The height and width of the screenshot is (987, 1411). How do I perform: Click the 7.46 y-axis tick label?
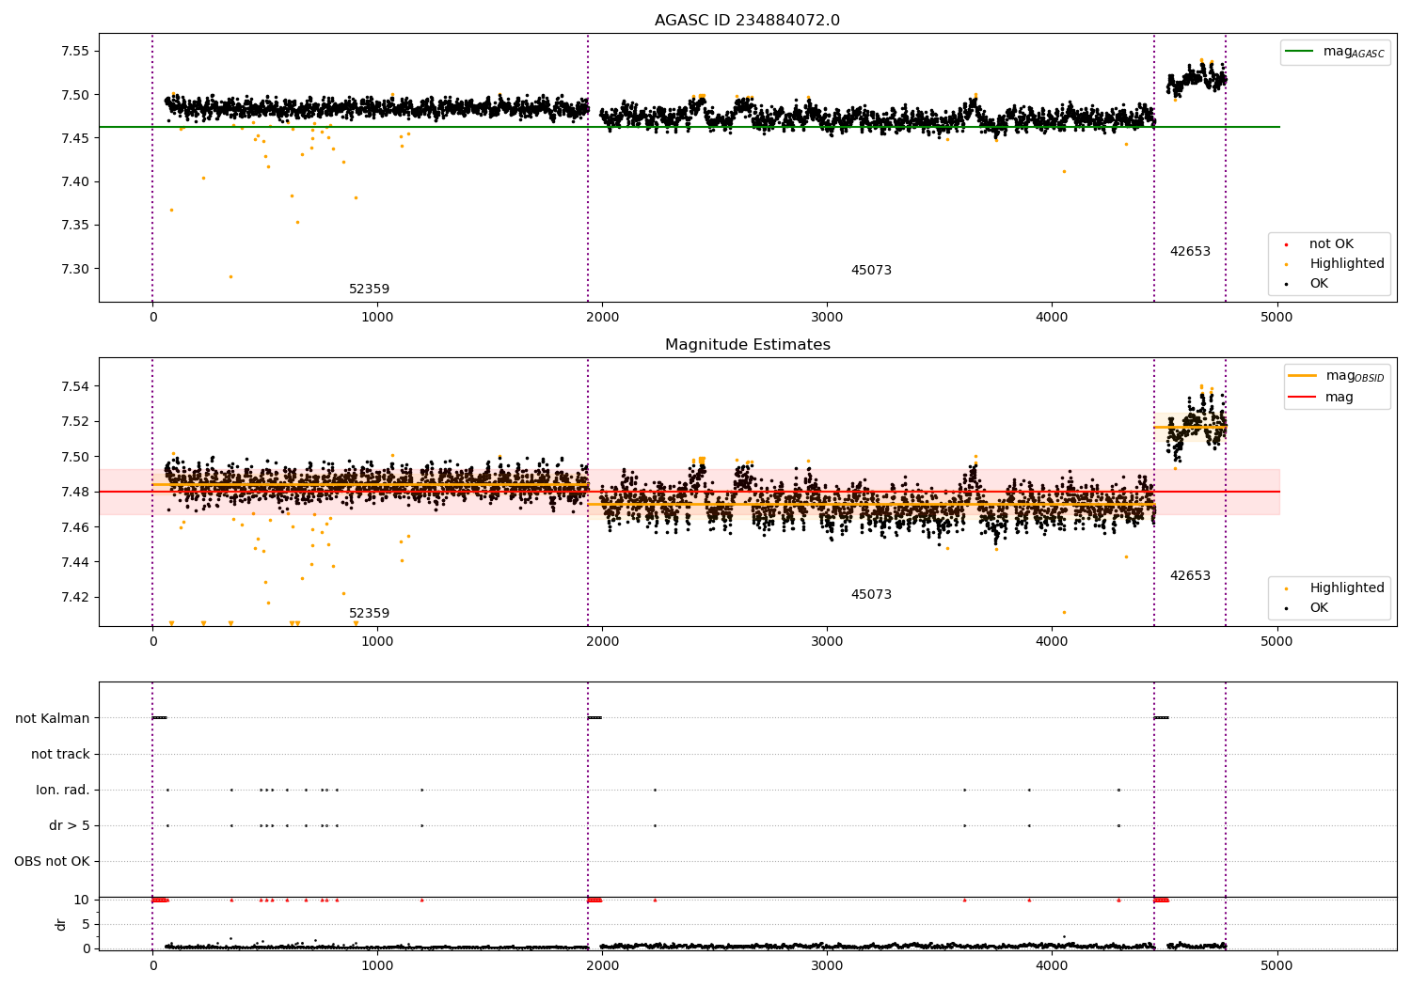(x=75, y=527)
